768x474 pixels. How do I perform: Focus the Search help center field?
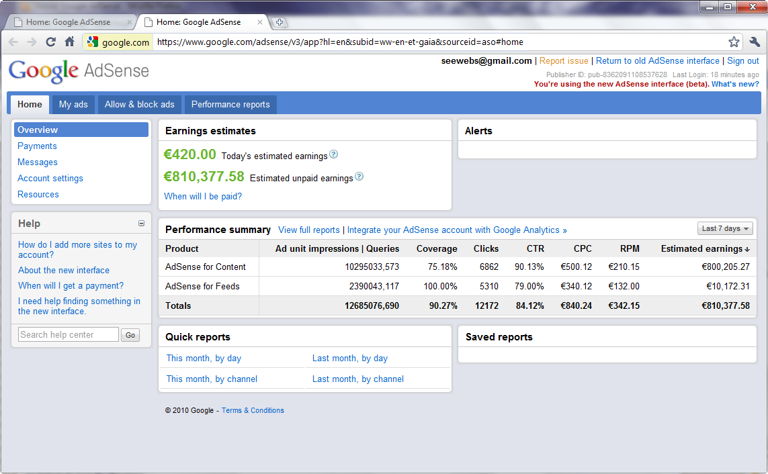point(69,334)
